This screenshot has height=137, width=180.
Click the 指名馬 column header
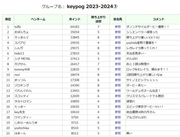(x=118, y=19)
